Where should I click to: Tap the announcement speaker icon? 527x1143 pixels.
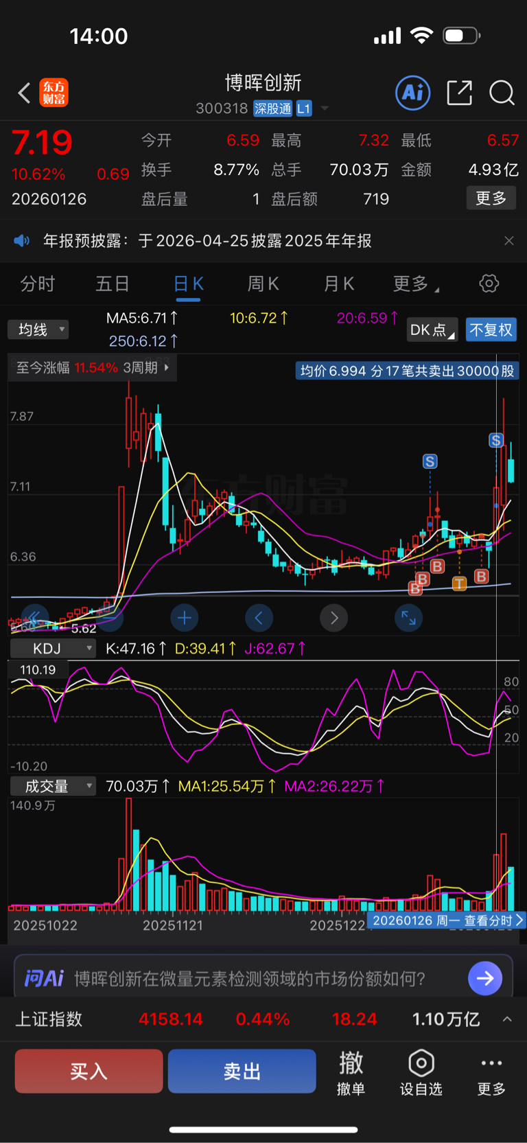coord(22,241)
